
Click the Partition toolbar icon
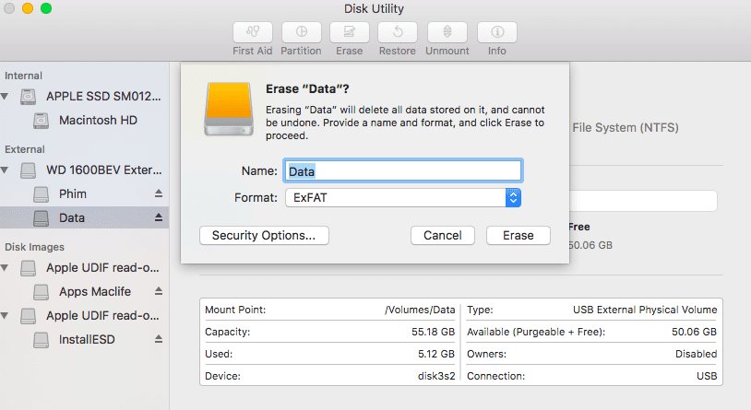click(x=301, y=32)
